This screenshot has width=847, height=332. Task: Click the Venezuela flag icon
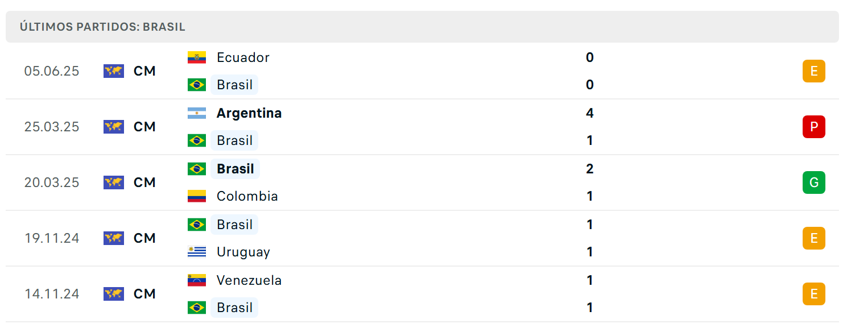tap(197, 280)
